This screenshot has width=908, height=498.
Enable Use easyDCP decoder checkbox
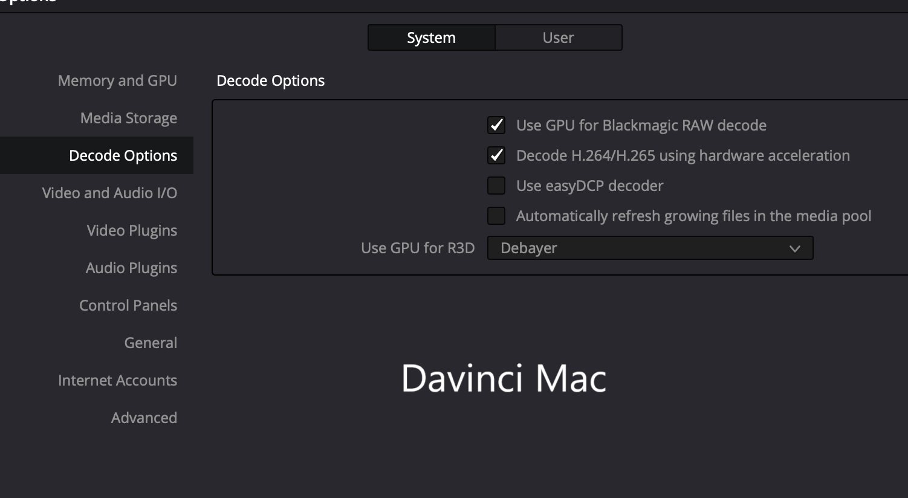pos(496,186)
